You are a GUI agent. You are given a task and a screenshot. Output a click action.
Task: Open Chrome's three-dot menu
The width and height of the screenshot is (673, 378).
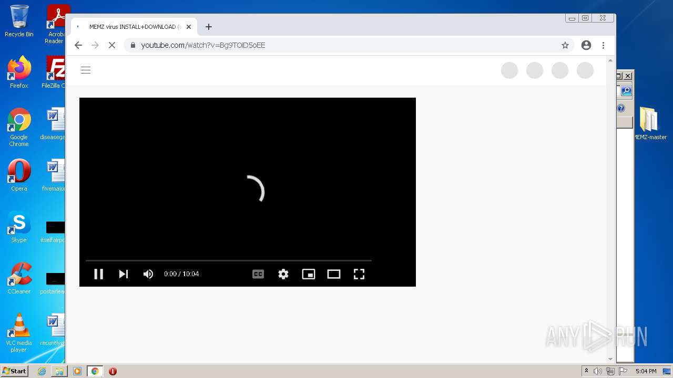[604, 45]
